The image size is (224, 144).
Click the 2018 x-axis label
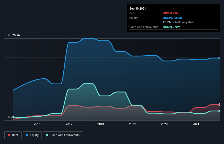[x=101, y=124]
